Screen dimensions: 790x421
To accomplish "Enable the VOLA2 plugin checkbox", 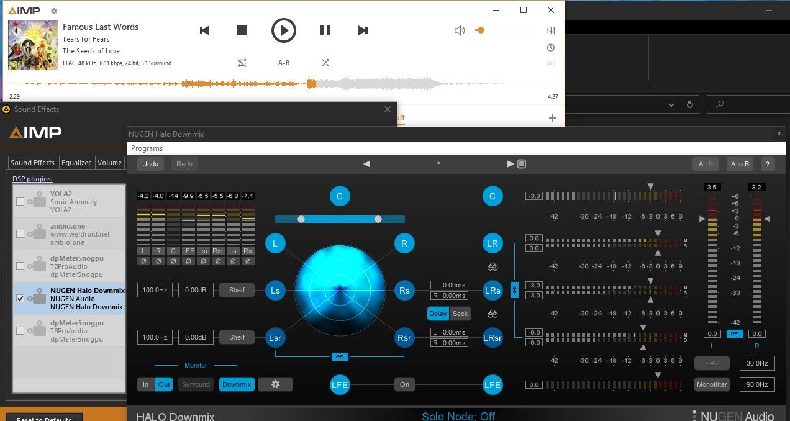I will (x=20, y=202).
